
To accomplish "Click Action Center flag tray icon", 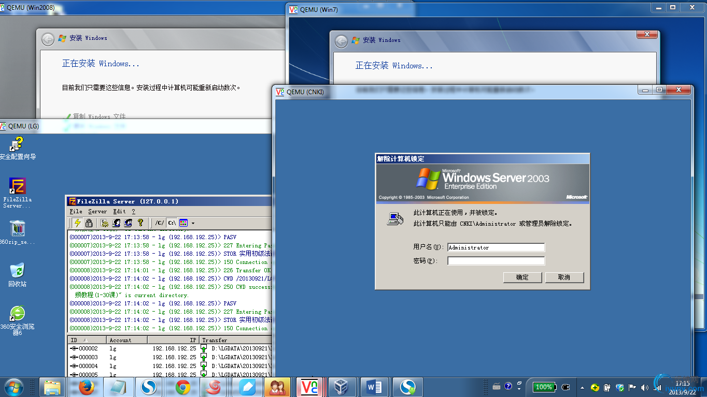I will pyautogui.click(x=632, y=387).
